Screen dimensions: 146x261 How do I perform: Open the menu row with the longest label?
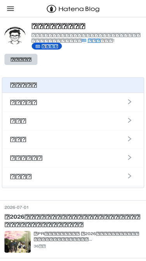pyautogui.click(x=73, y=158)
